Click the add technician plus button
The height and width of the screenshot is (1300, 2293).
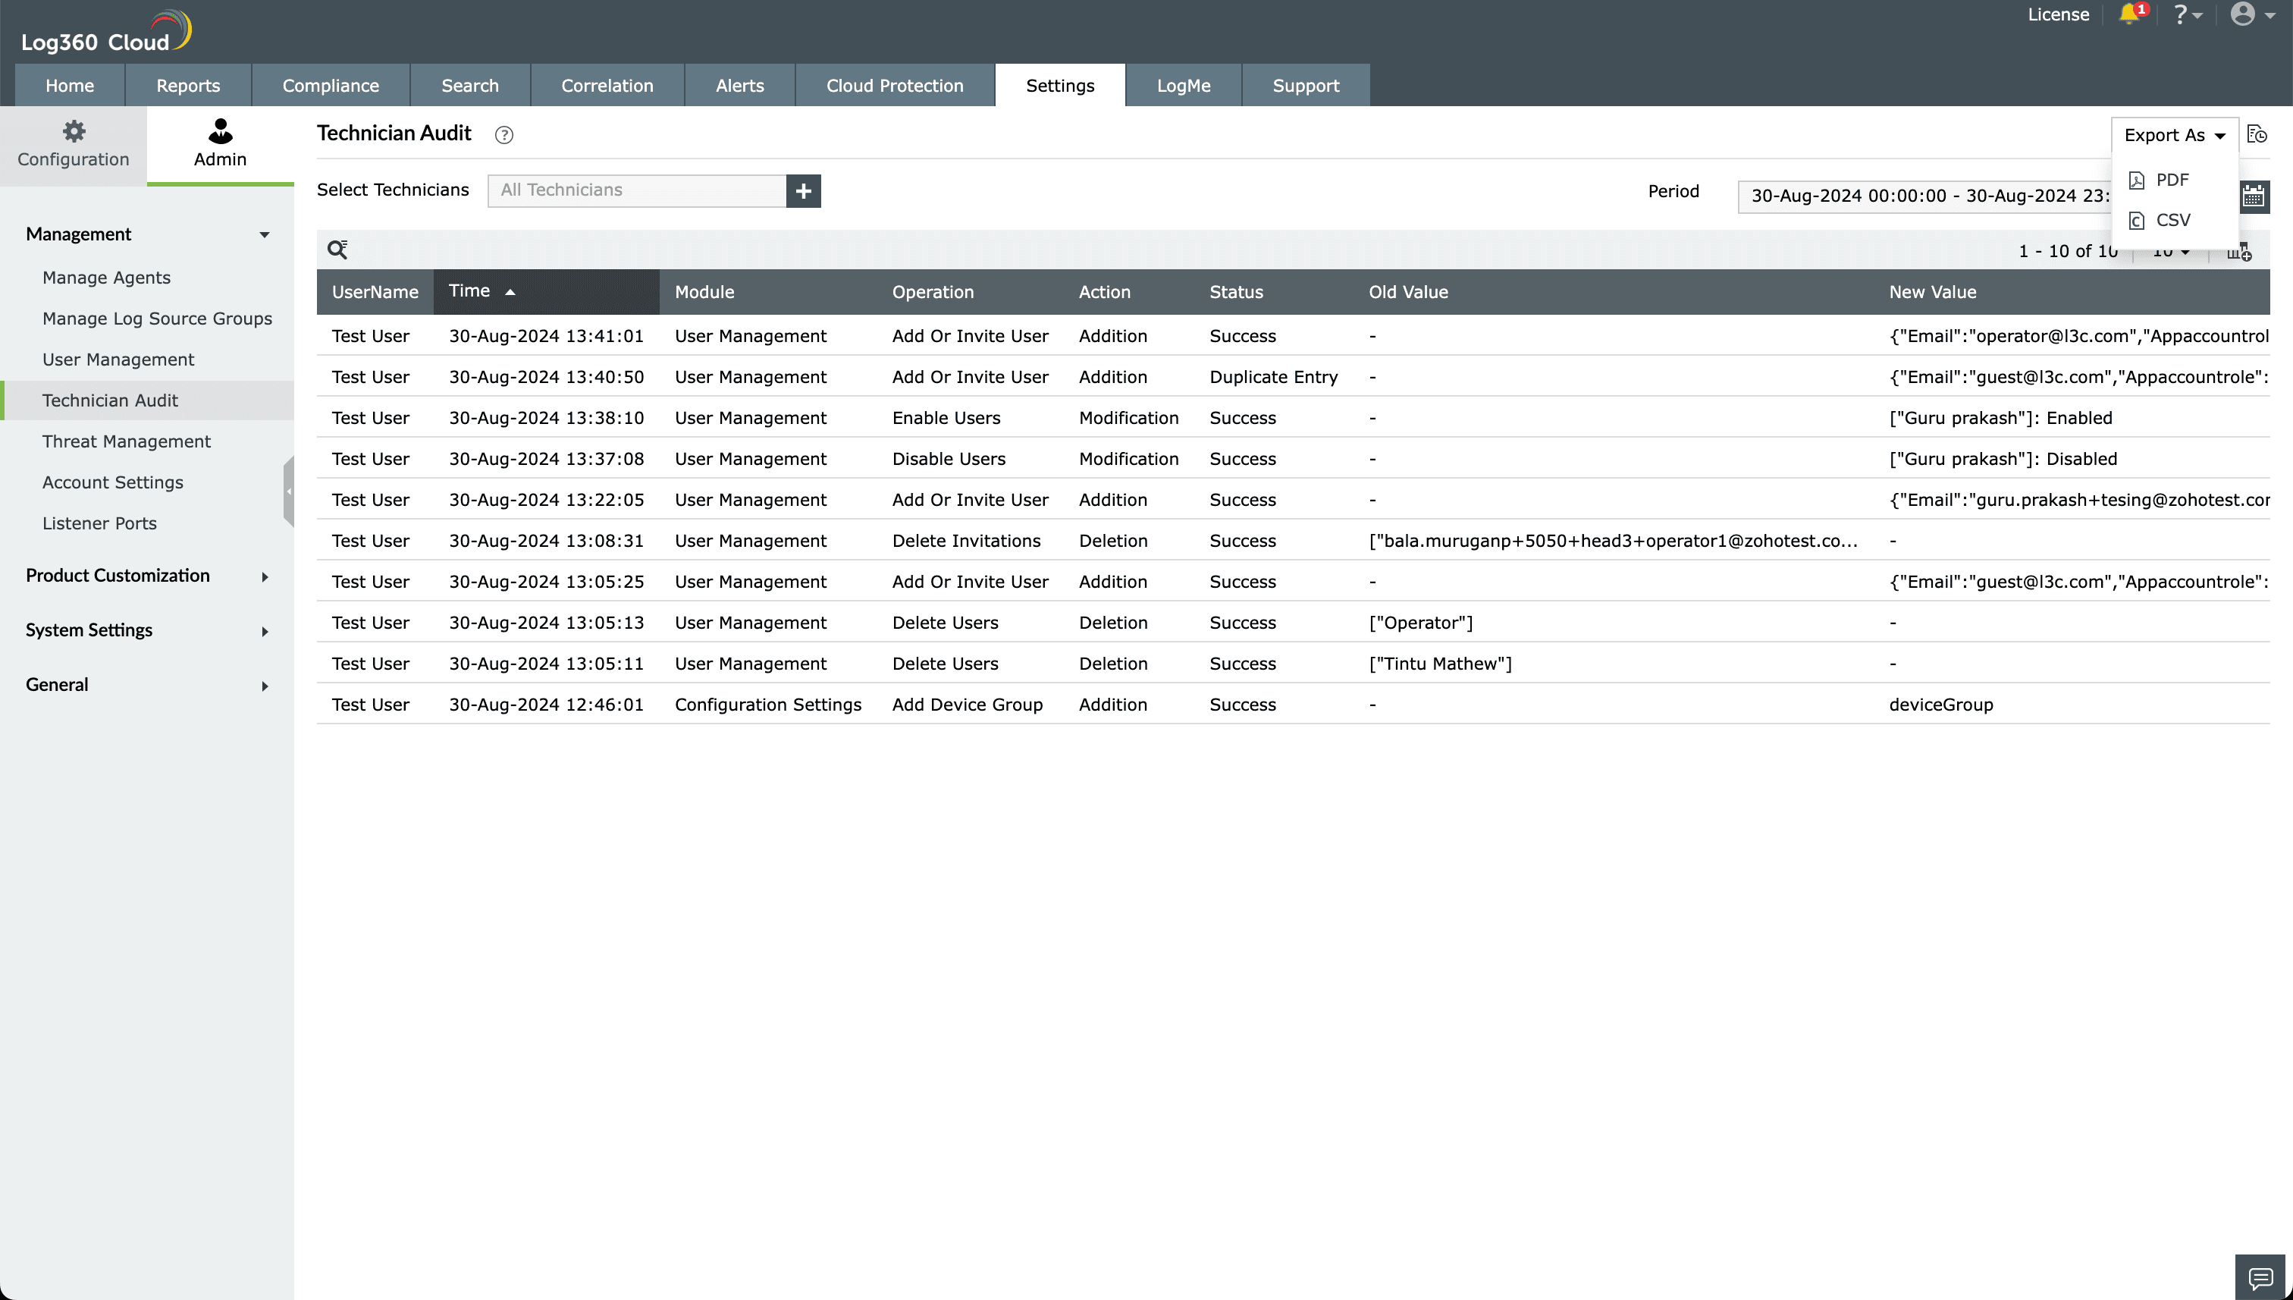[x=803, y=190]
